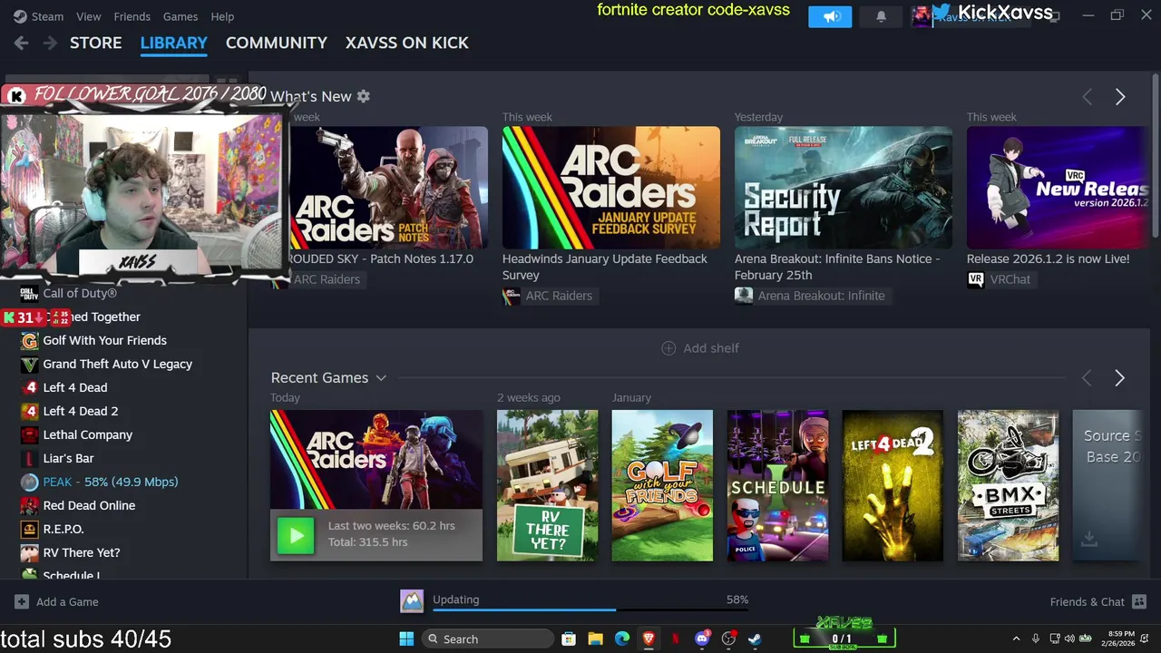
Task: Open the Steam menu
Action: click(x=47, y=16)
